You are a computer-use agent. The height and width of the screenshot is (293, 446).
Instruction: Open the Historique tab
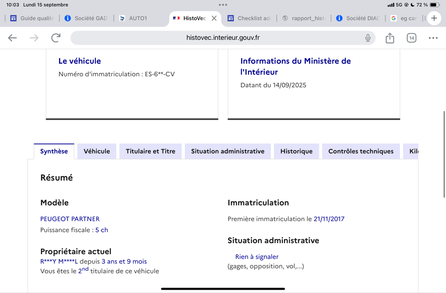(297, 151)
